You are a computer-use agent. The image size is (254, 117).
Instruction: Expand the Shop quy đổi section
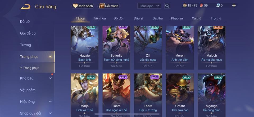[50, 113]
